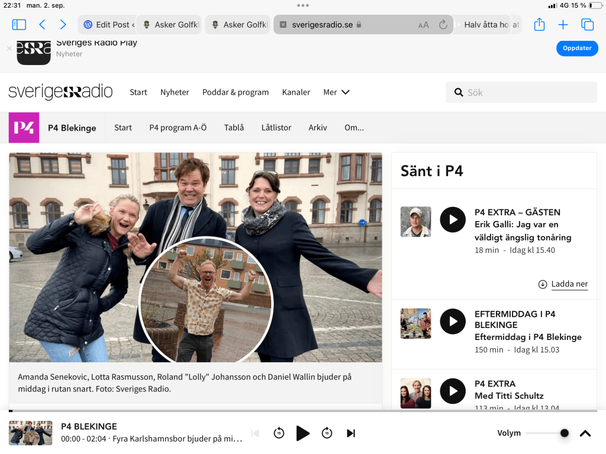This screenshot has width=606, height=454.
Task: Open the Safari share sheet
Action: [x=539, y=24]
